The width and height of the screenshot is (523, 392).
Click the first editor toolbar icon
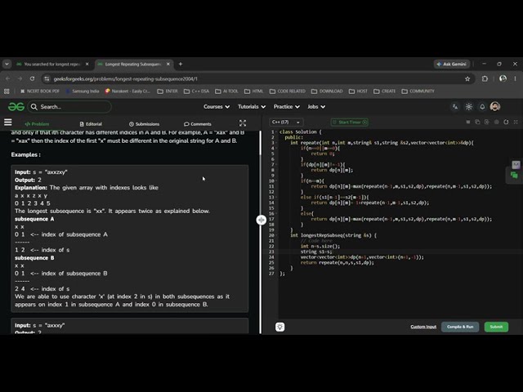[x=468, y=122]
